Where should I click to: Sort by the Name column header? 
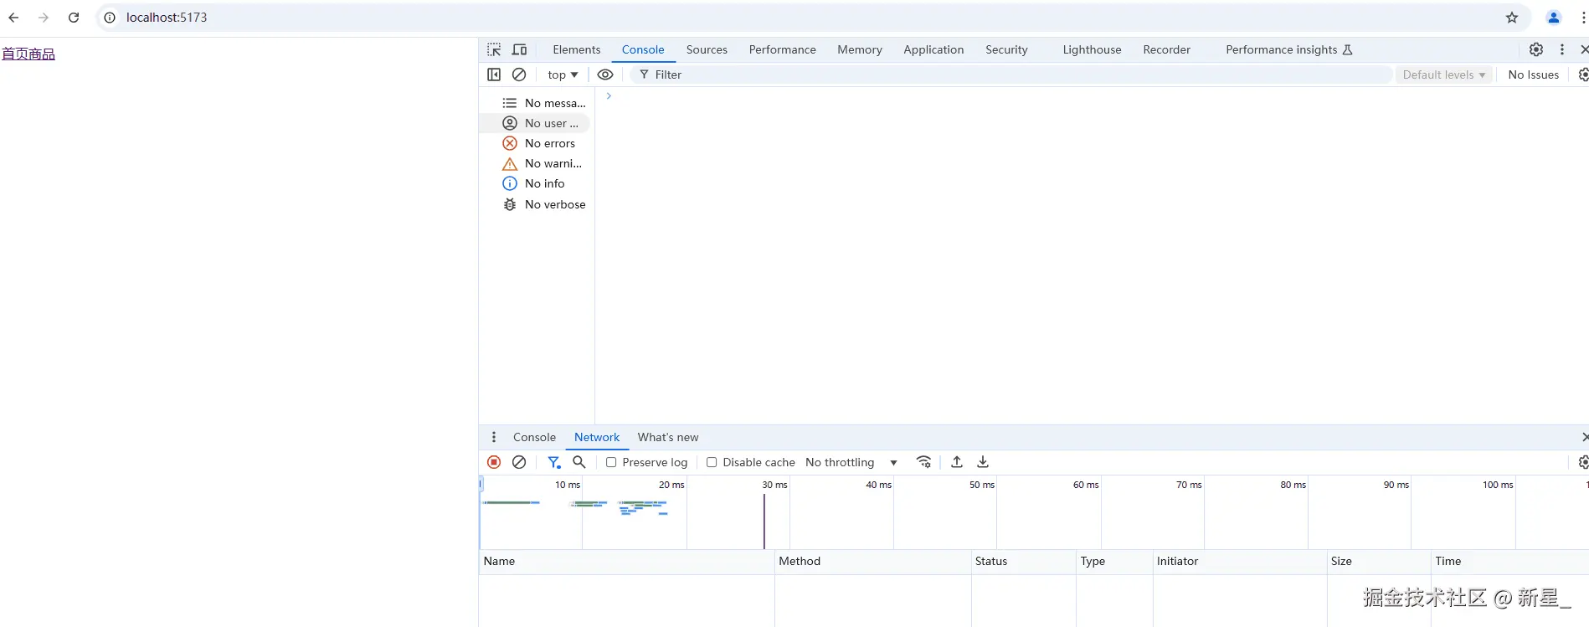pyautogui.click(x=626, y=562)
